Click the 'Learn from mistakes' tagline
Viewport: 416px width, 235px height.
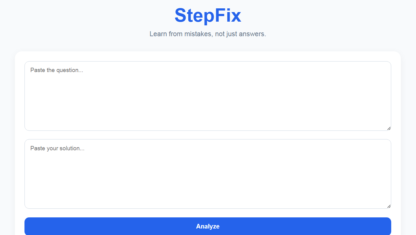pos(208,34)
